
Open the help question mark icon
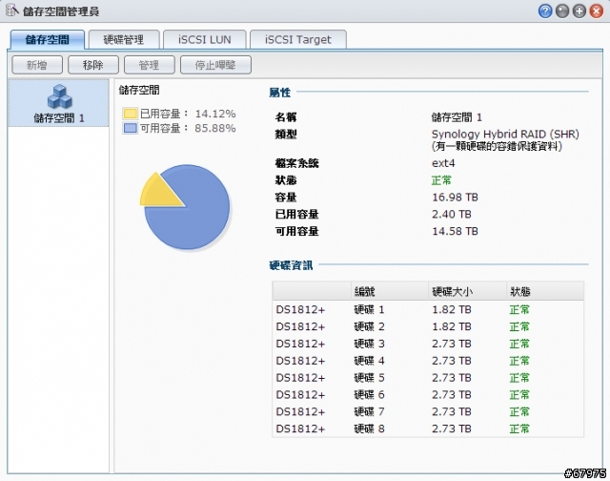click(545, 11)
